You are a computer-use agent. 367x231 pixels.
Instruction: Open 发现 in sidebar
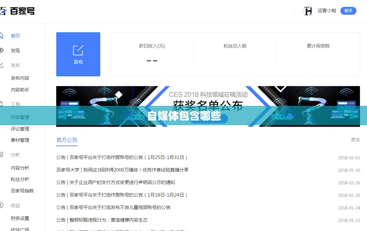pyautogui.click(x=15, y=50)
